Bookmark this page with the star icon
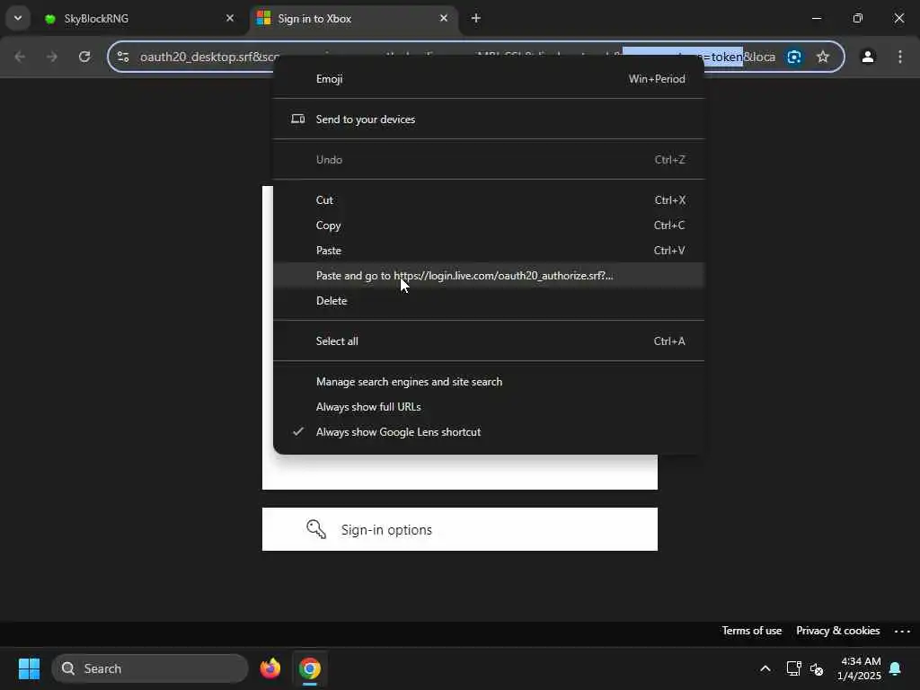The height and width of the screenshot is (690, 920). (x=823, y=57)
